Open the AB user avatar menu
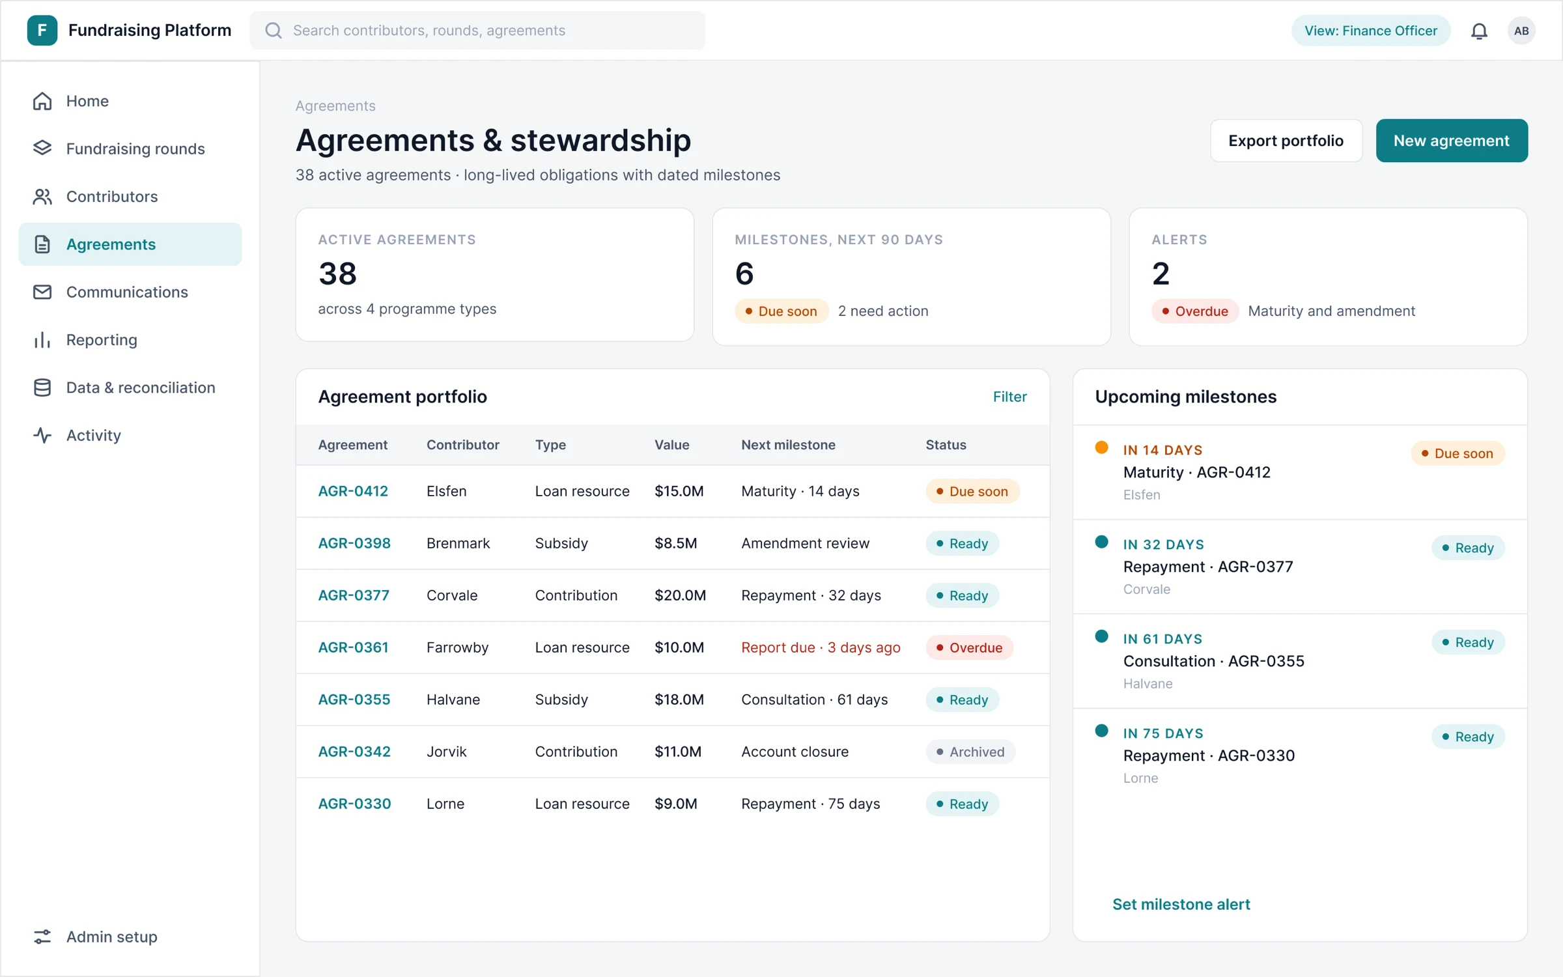 pos(1521,31)
